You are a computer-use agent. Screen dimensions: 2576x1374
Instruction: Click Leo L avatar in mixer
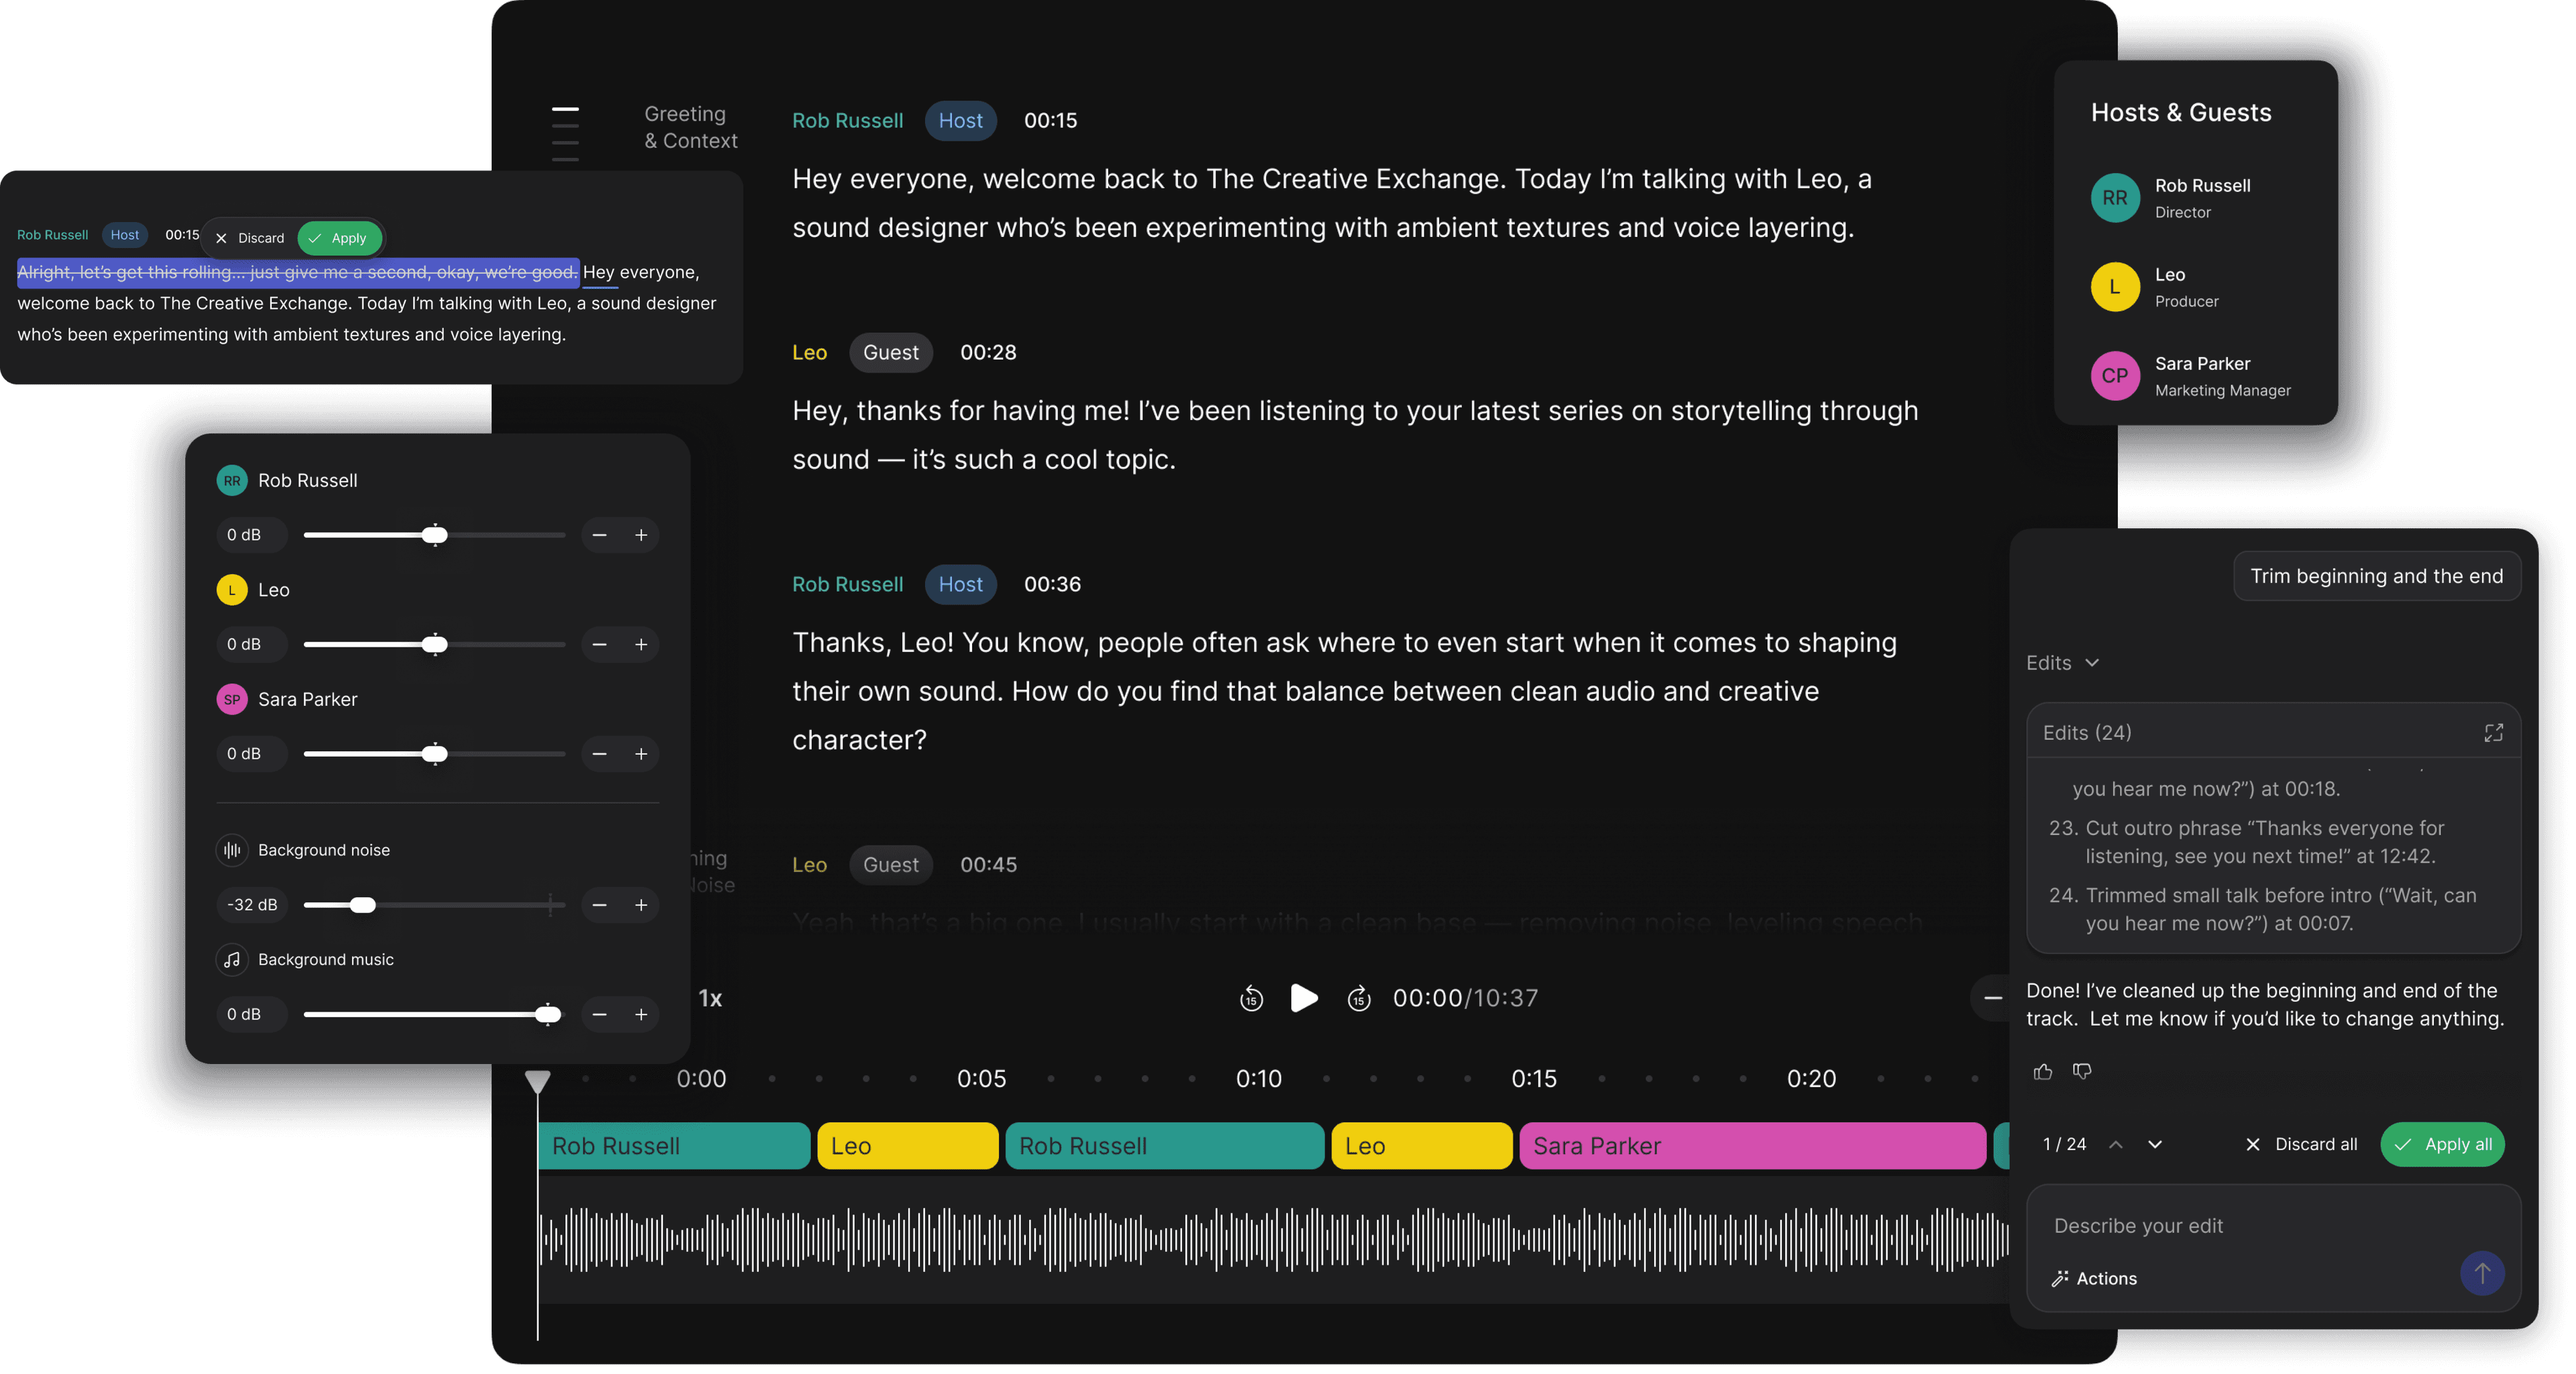[232, 590]
